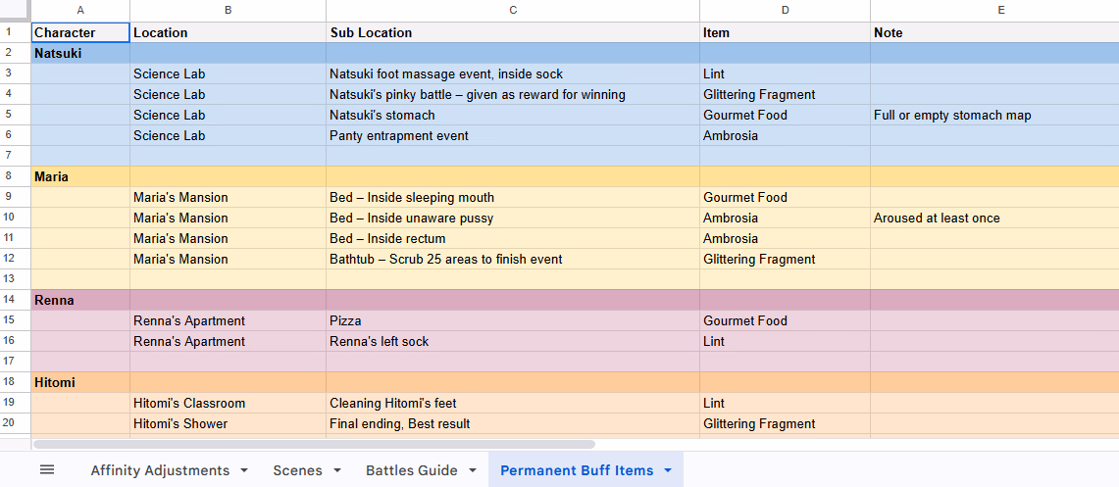Switch to the Battles Guide sheet
Image resolution: width=1119 pixels, height=487 pixels.
(x=412, y=470)
